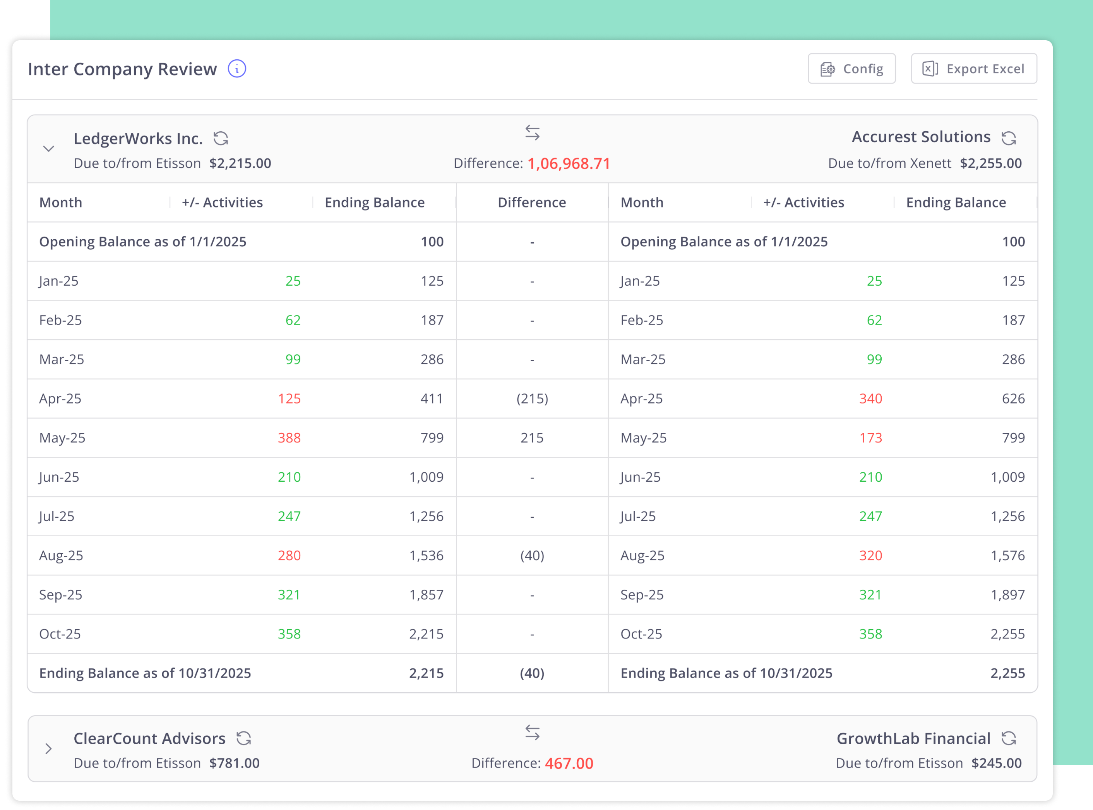1093x810 pixels.
Task: Click Apr-25 difference value (215)
Action: click(x=532, y=399)
